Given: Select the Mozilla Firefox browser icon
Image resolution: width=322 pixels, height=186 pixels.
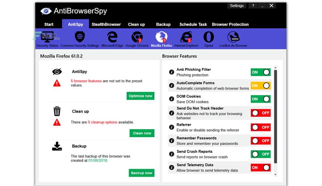Looking at the screenshot, I should (x=161, y=37).
